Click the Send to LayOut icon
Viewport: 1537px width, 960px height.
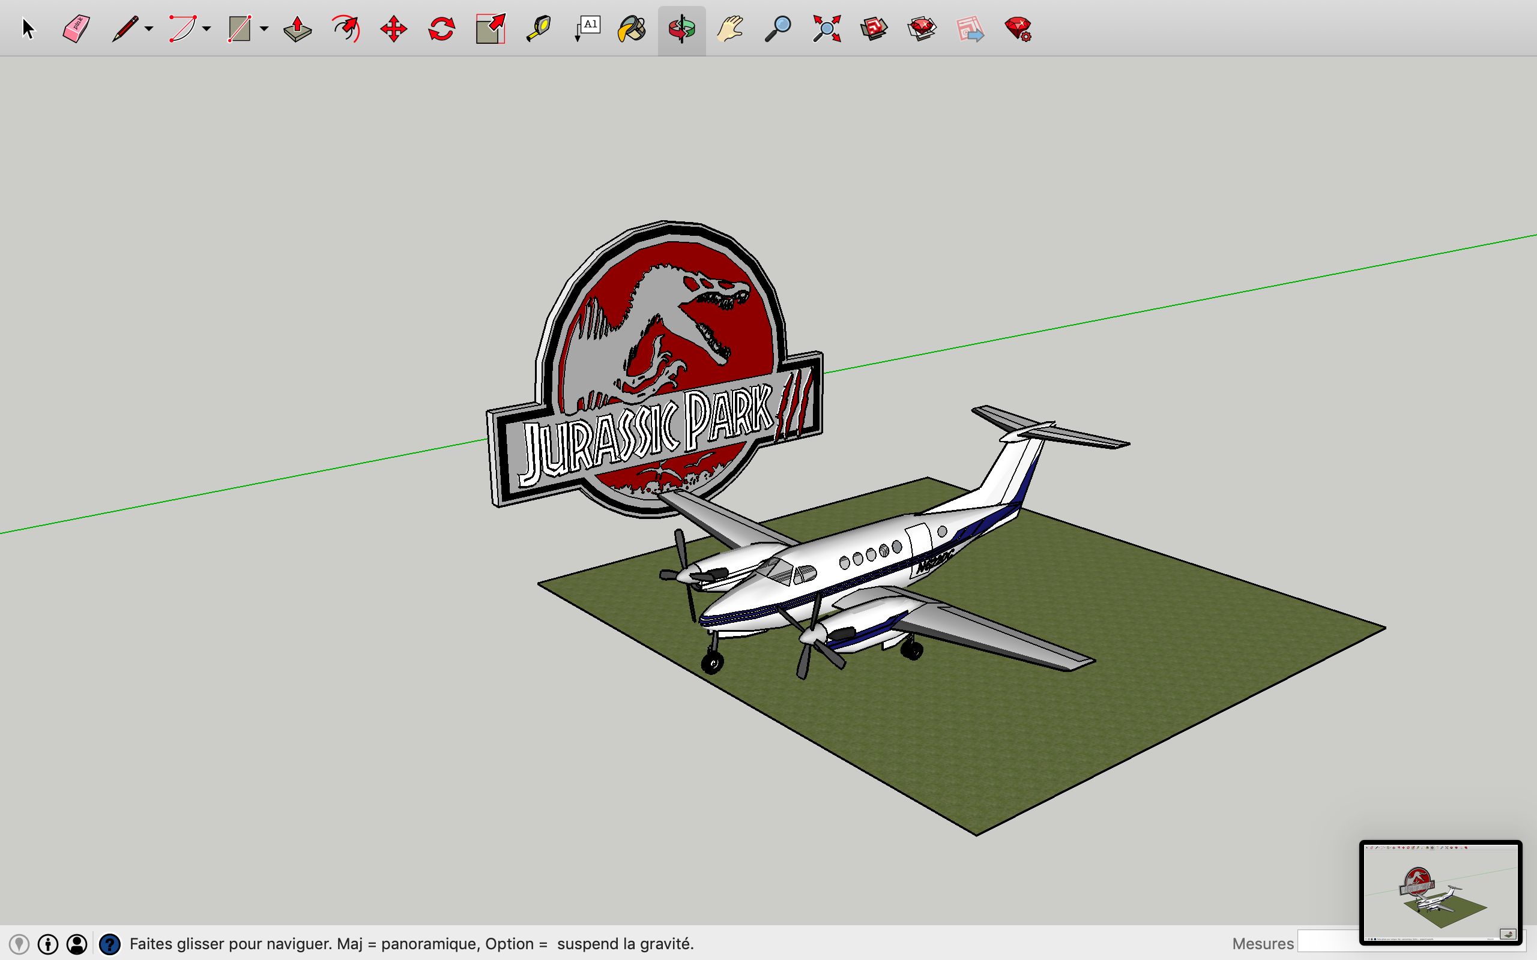[970, 29]
